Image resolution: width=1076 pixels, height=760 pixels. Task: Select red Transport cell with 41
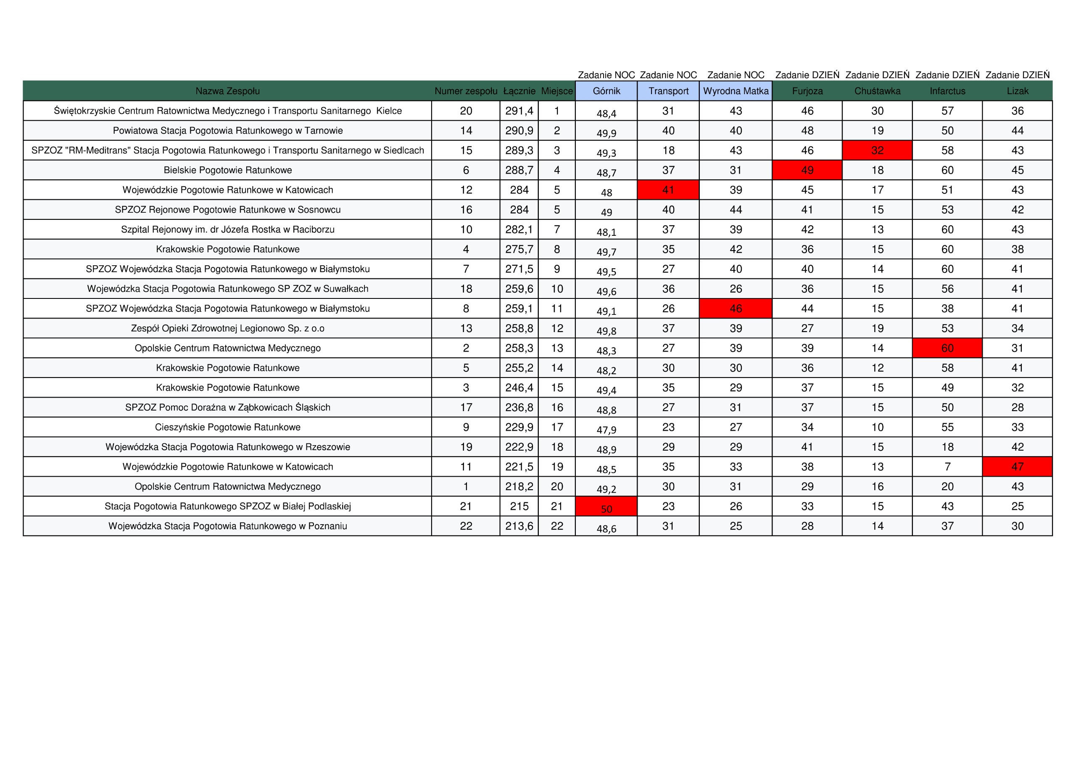(668, 190)
